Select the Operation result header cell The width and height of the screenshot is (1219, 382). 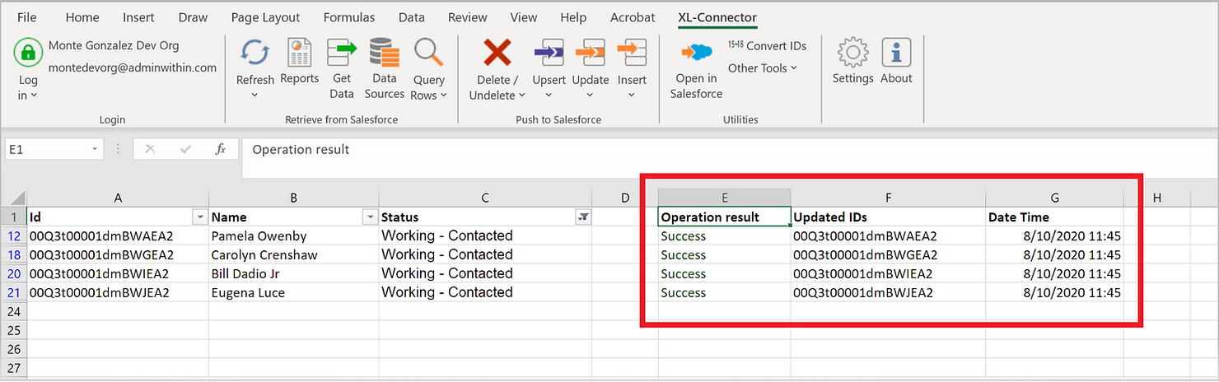(x=725, y=217)
